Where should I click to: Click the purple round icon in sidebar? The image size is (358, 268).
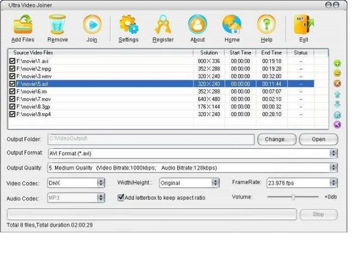(337, 124)
